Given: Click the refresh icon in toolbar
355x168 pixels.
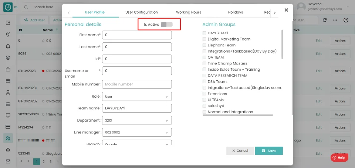Looking at the screenshot, I should coord(324,20).
